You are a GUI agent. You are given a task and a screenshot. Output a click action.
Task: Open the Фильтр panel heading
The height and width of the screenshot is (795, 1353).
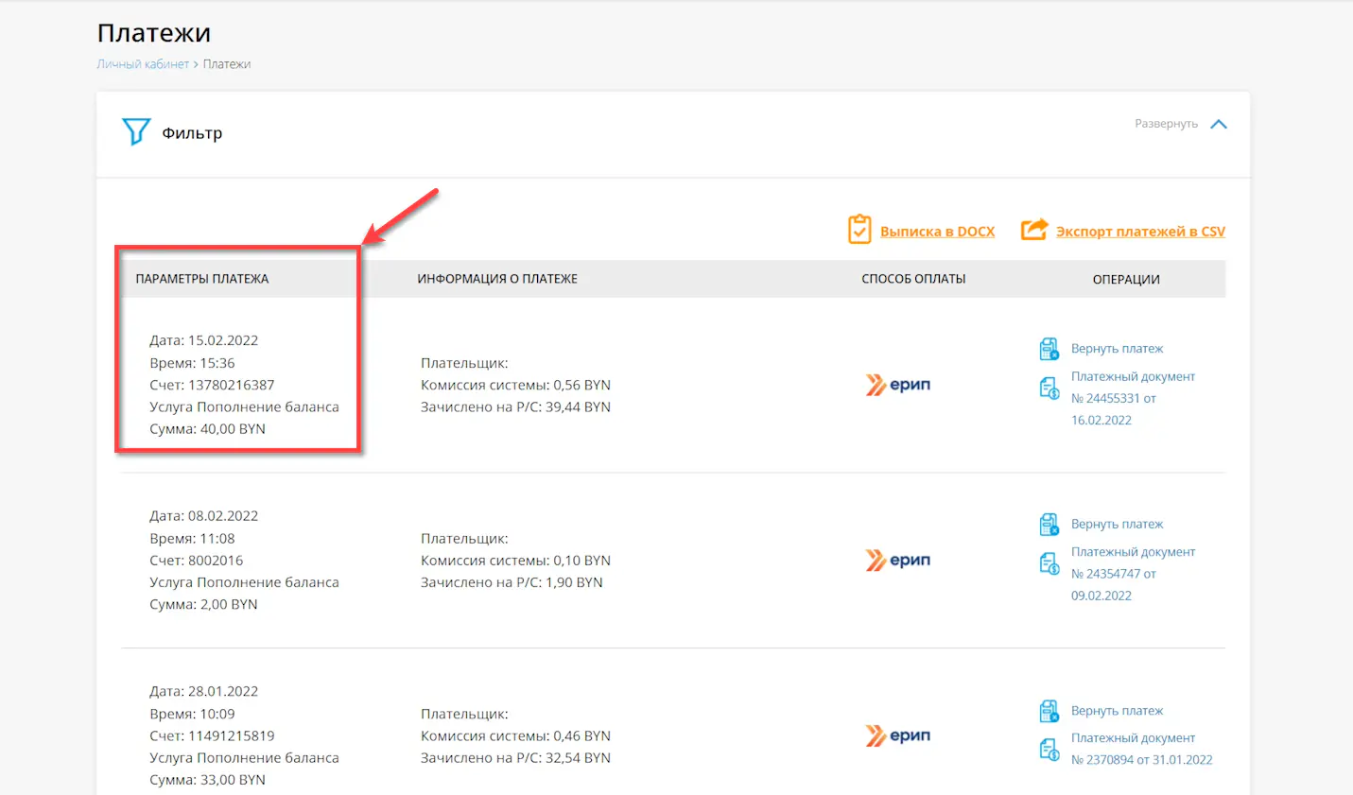192,133
